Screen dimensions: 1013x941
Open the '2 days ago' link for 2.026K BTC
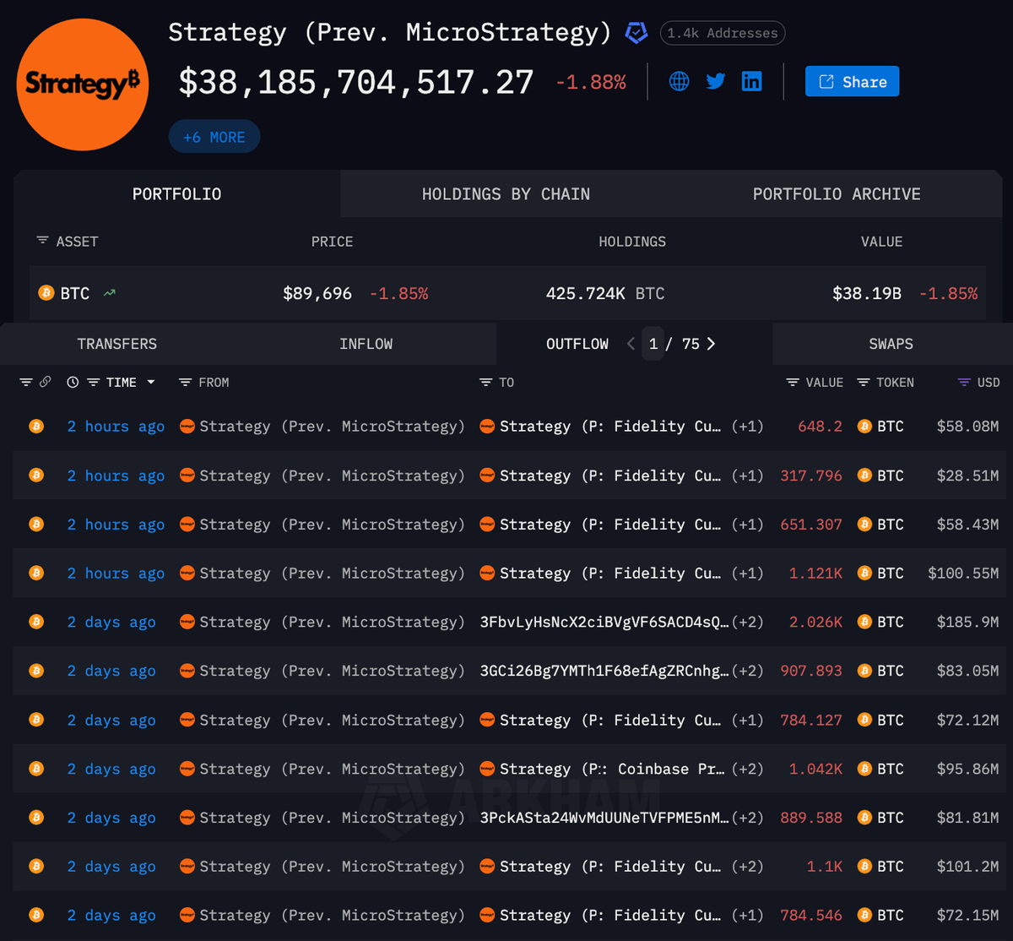click(x=111, y=623)
